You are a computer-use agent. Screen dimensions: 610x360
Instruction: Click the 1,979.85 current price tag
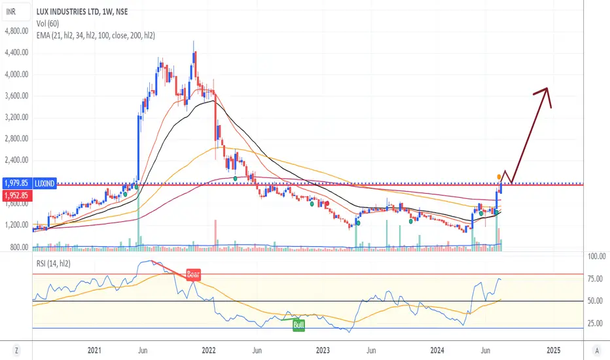pyautogui.click(x=16, y=183)
